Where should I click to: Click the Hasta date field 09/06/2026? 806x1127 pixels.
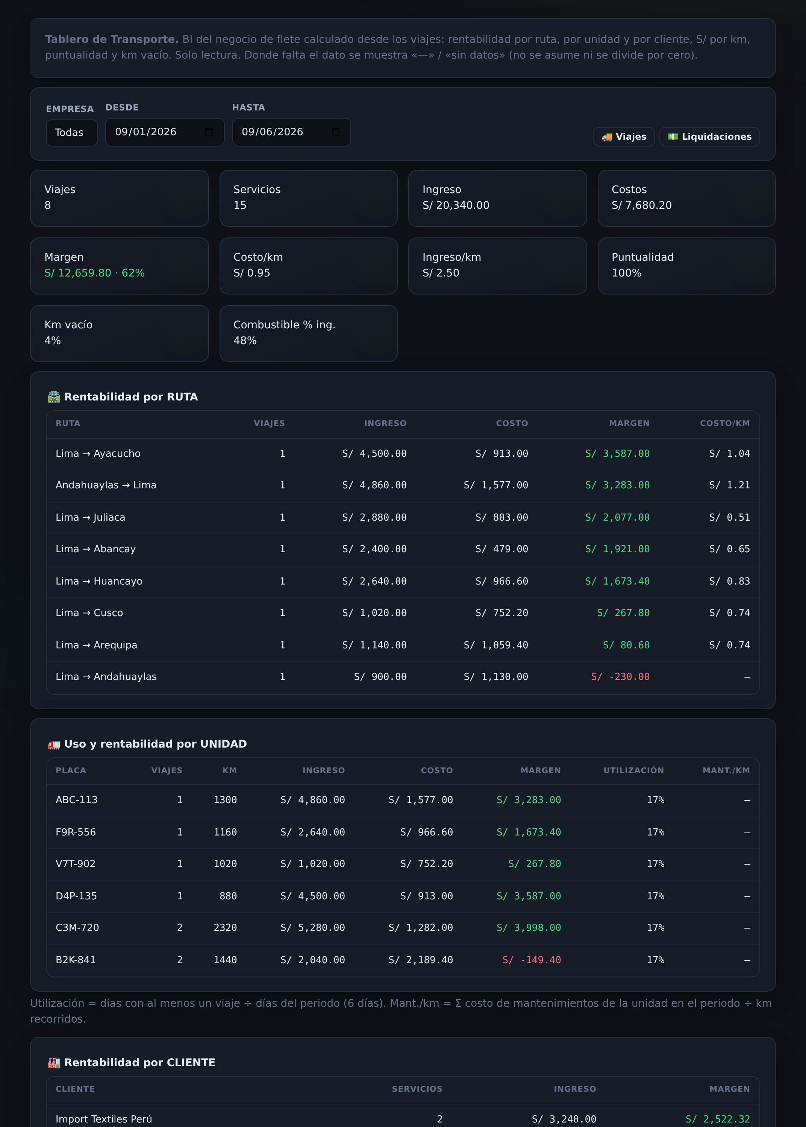tap(291, 132)
